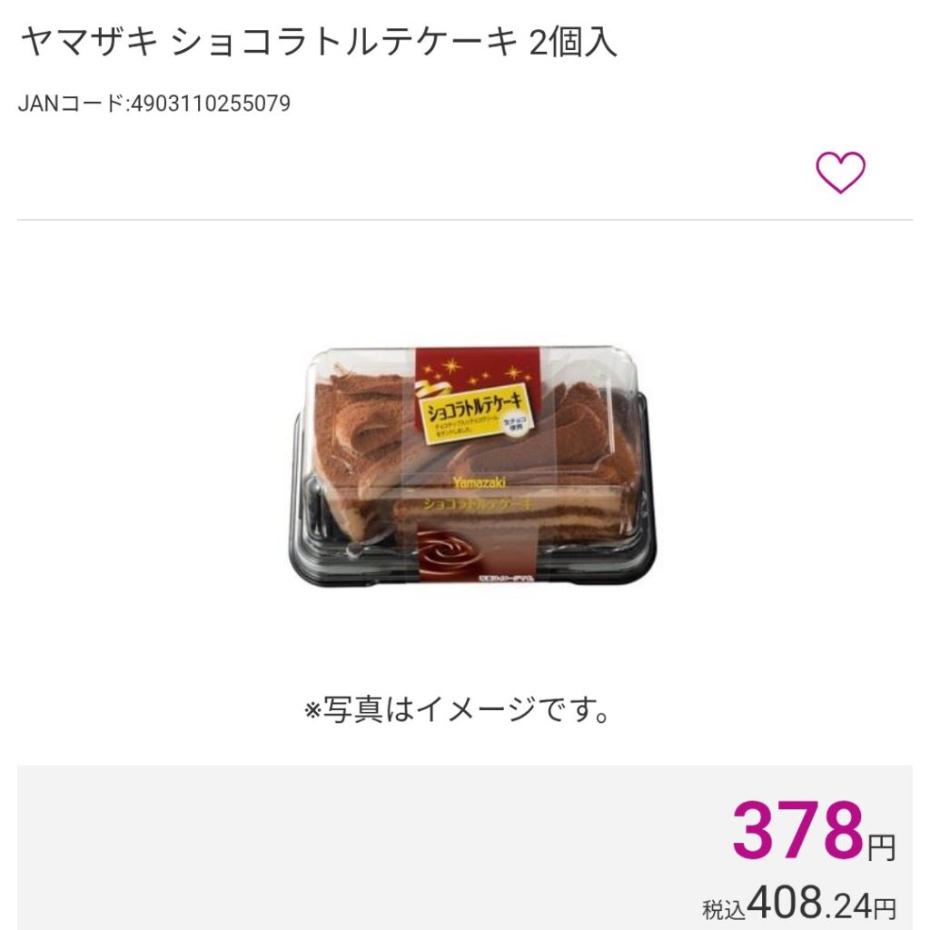Click the 2個入 text in title

click(x=573, y=43)
